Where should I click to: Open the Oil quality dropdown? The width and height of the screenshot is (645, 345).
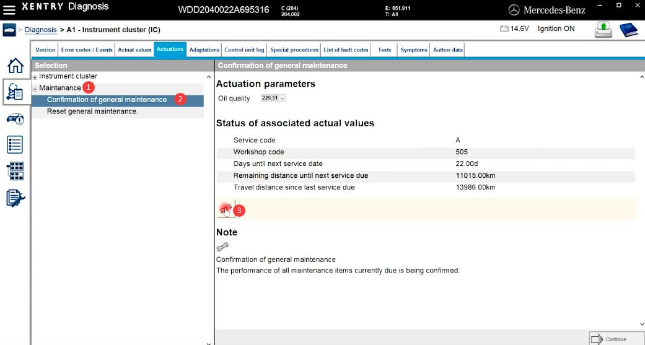point(273,98)
